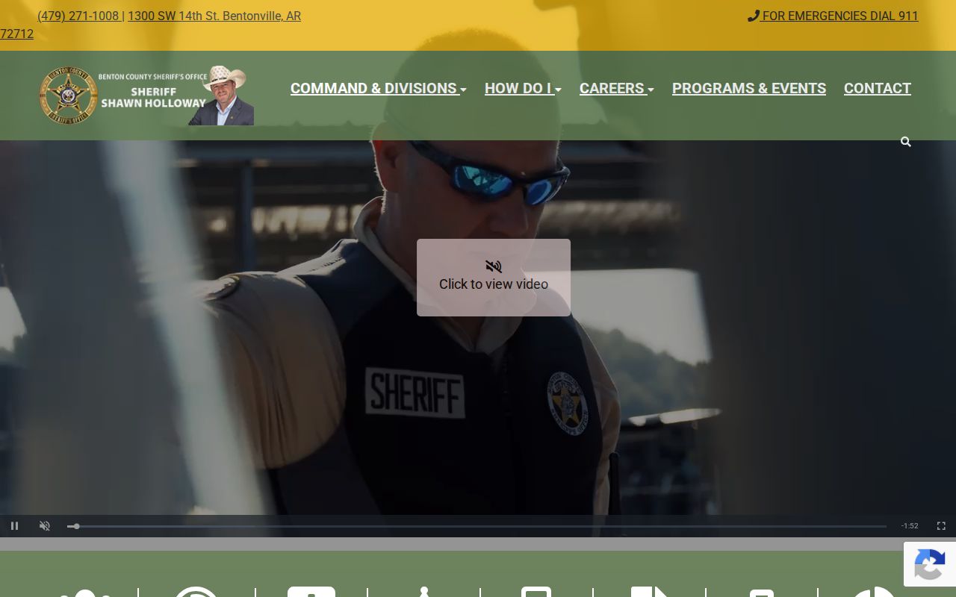
Task: Unmute the video using the player's speaker icon
Action: coord(45,526)
